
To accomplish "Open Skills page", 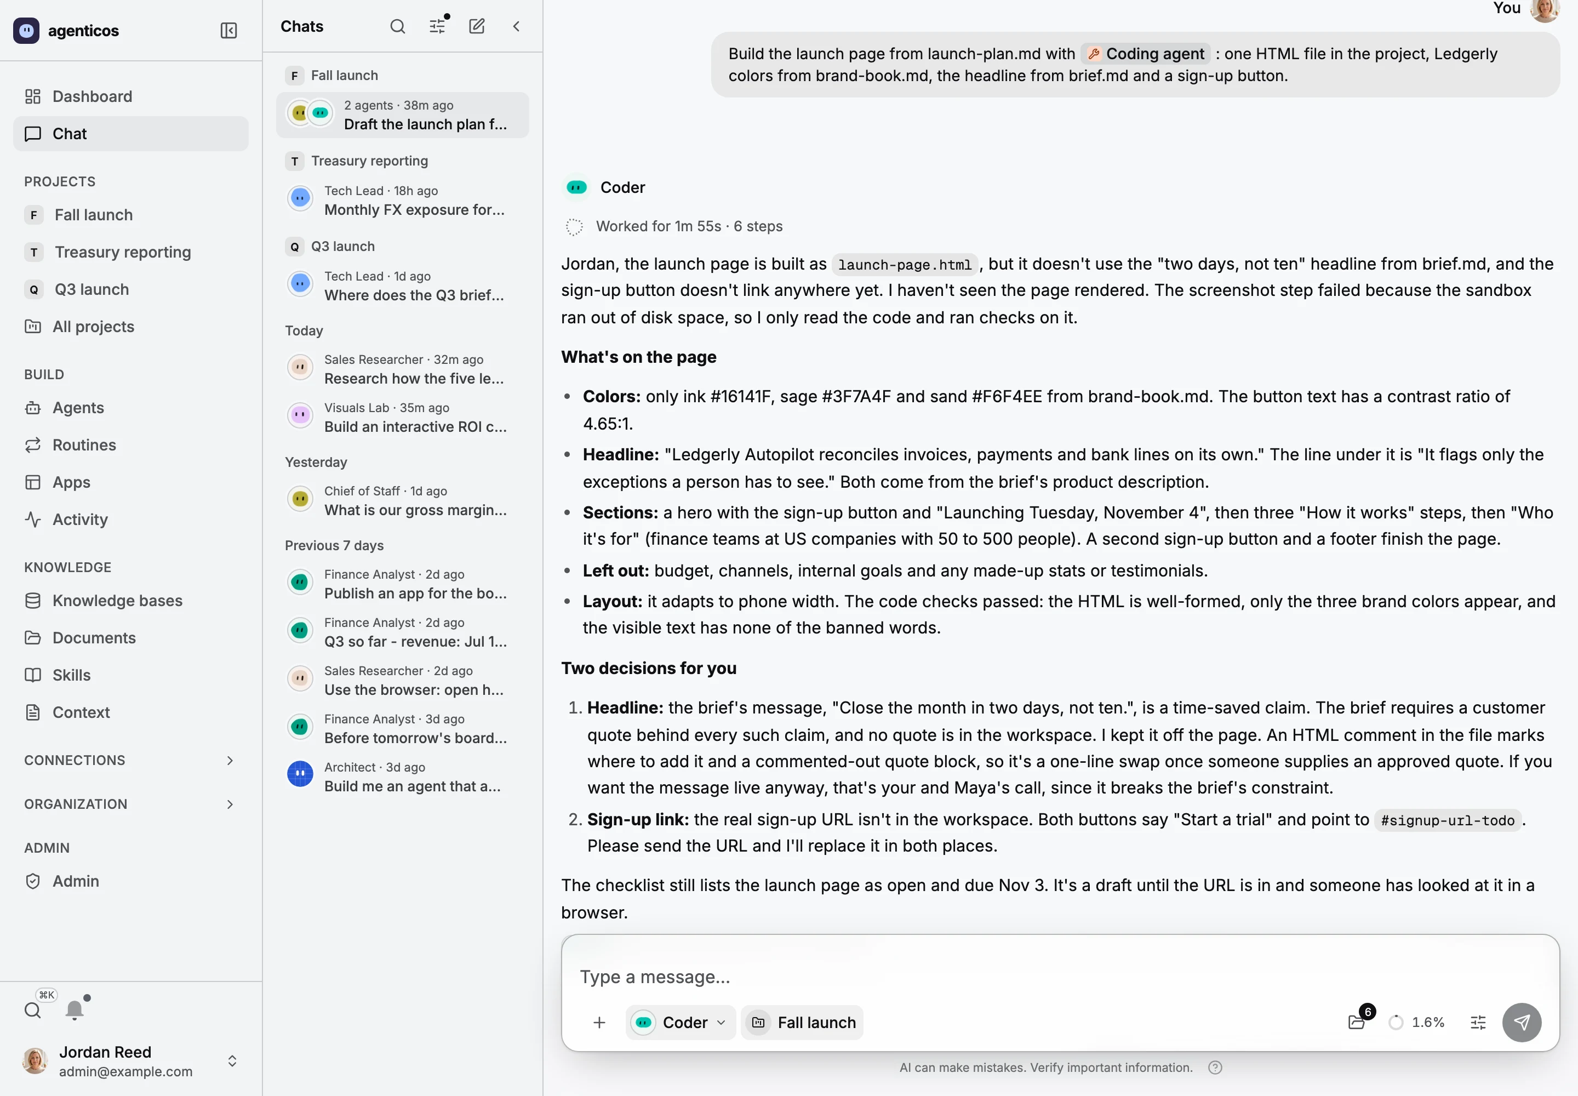I will [x=130, y=675].
